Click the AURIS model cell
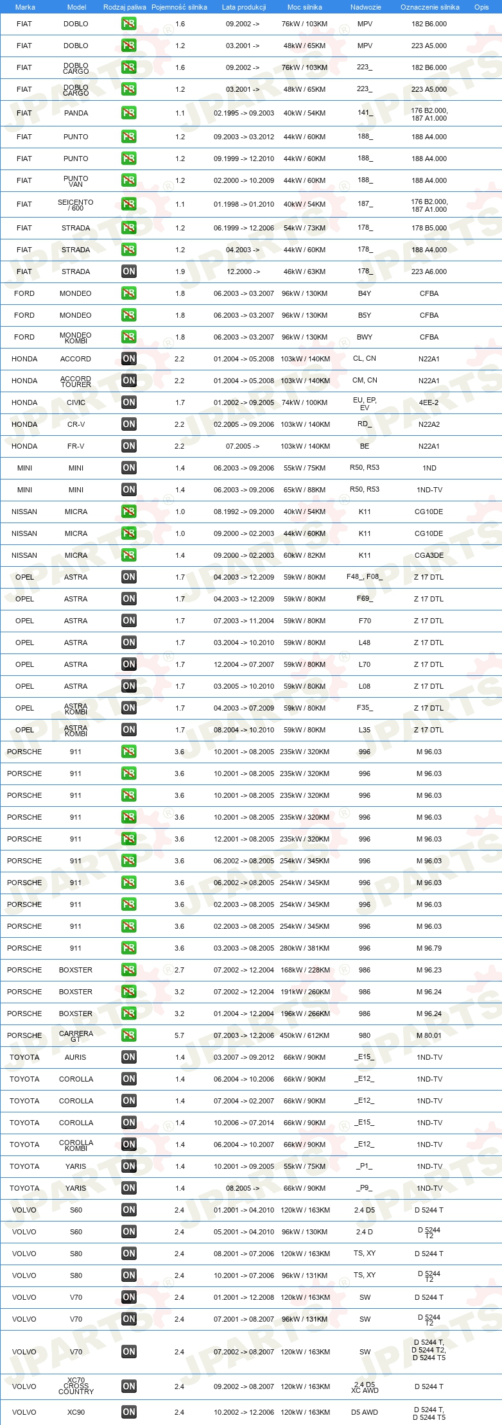 [76, 1057]
